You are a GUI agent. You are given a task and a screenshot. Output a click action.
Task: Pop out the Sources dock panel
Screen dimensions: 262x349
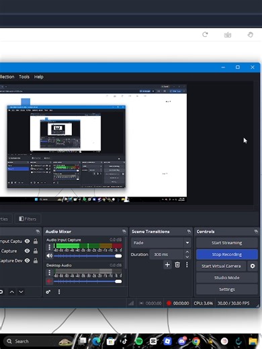(38, 232)
